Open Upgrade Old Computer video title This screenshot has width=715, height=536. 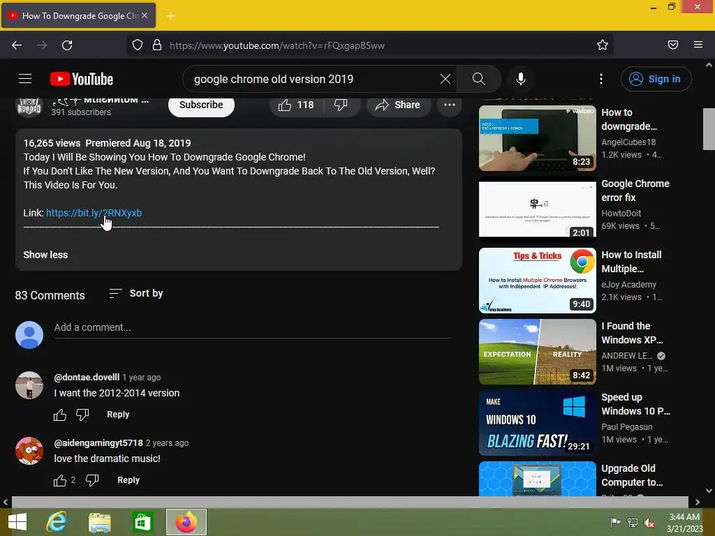click(632, 475)
